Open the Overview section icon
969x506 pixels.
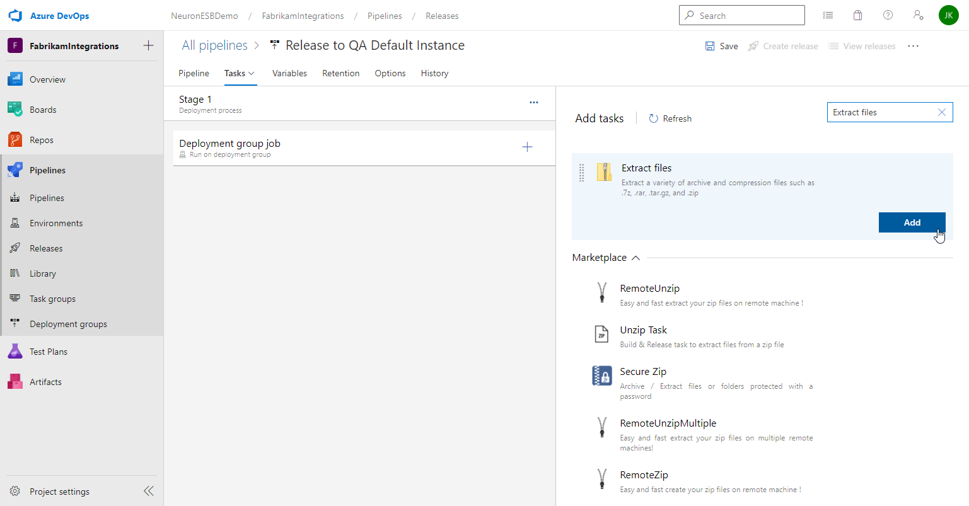15,79
